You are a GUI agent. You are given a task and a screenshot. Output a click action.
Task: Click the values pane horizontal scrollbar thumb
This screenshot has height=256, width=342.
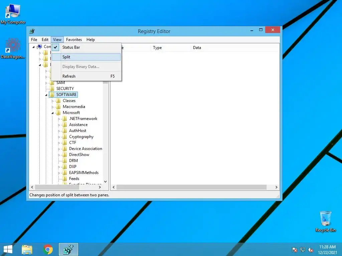click(191, 187)
